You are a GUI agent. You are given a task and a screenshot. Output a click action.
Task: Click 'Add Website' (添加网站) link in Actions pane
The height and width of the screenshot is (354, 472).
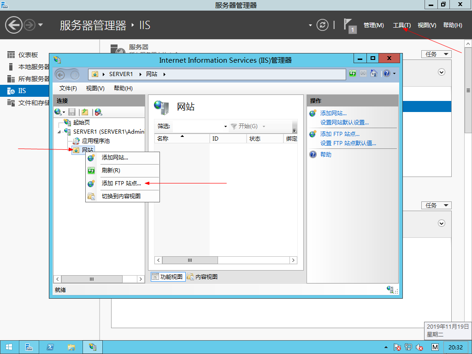tap(333, 113)
